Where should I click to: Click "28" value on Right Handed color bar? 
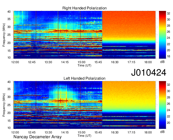pyautogui.click(x=168, y=26)
